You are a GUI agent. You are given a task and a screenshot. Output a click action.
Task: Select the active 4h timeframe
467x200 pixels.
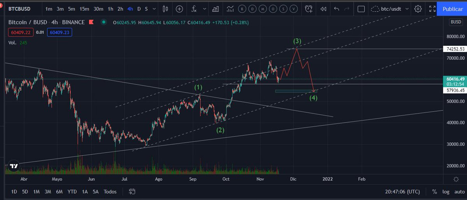tap(130, 9)
